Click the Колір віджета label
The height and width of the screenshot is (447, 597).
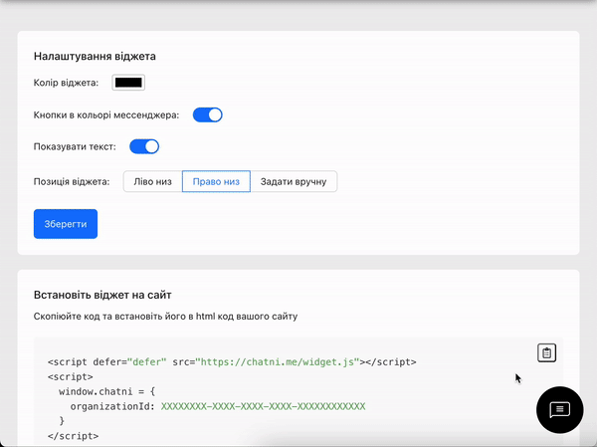click(x=66, y=83)
